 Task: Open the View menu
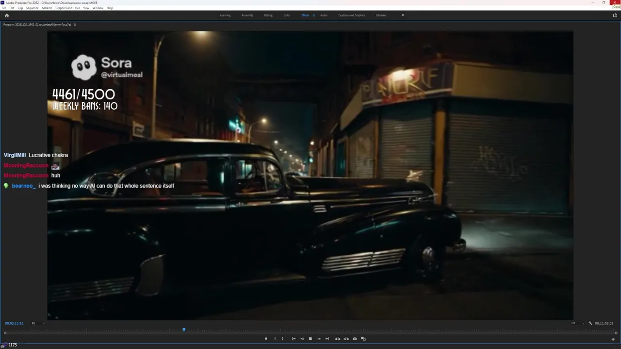[x=86, y=8]
